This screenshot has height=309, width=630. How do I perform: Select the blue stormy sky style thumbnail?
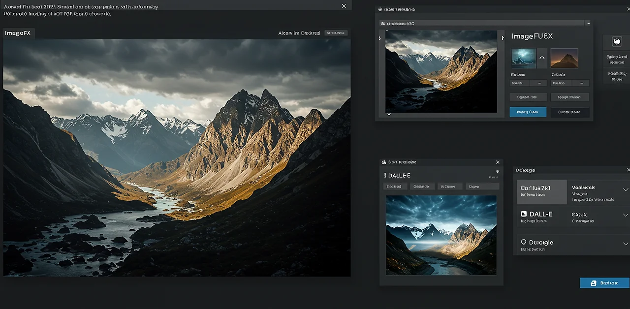523,58
